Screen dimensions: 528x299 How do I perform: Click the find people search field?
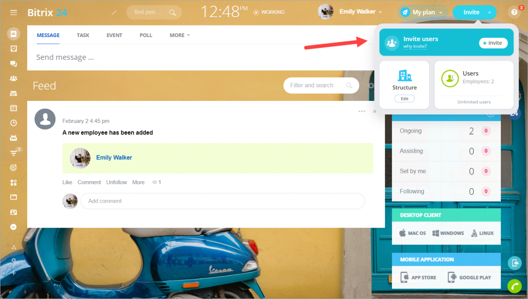coord(154,12)
